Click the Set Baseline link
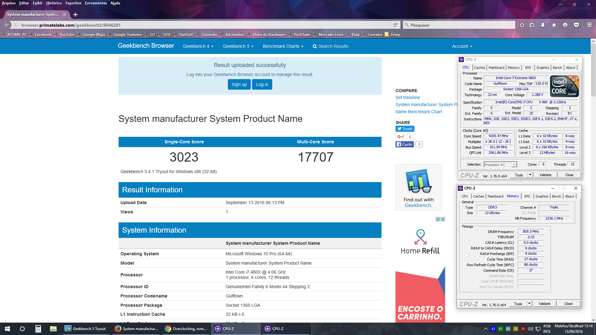The image size is (596, 335). [x=407, y=97]
